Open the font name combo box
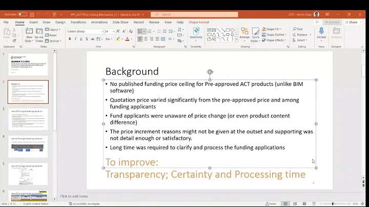369x207 pixels. (85, 31)
